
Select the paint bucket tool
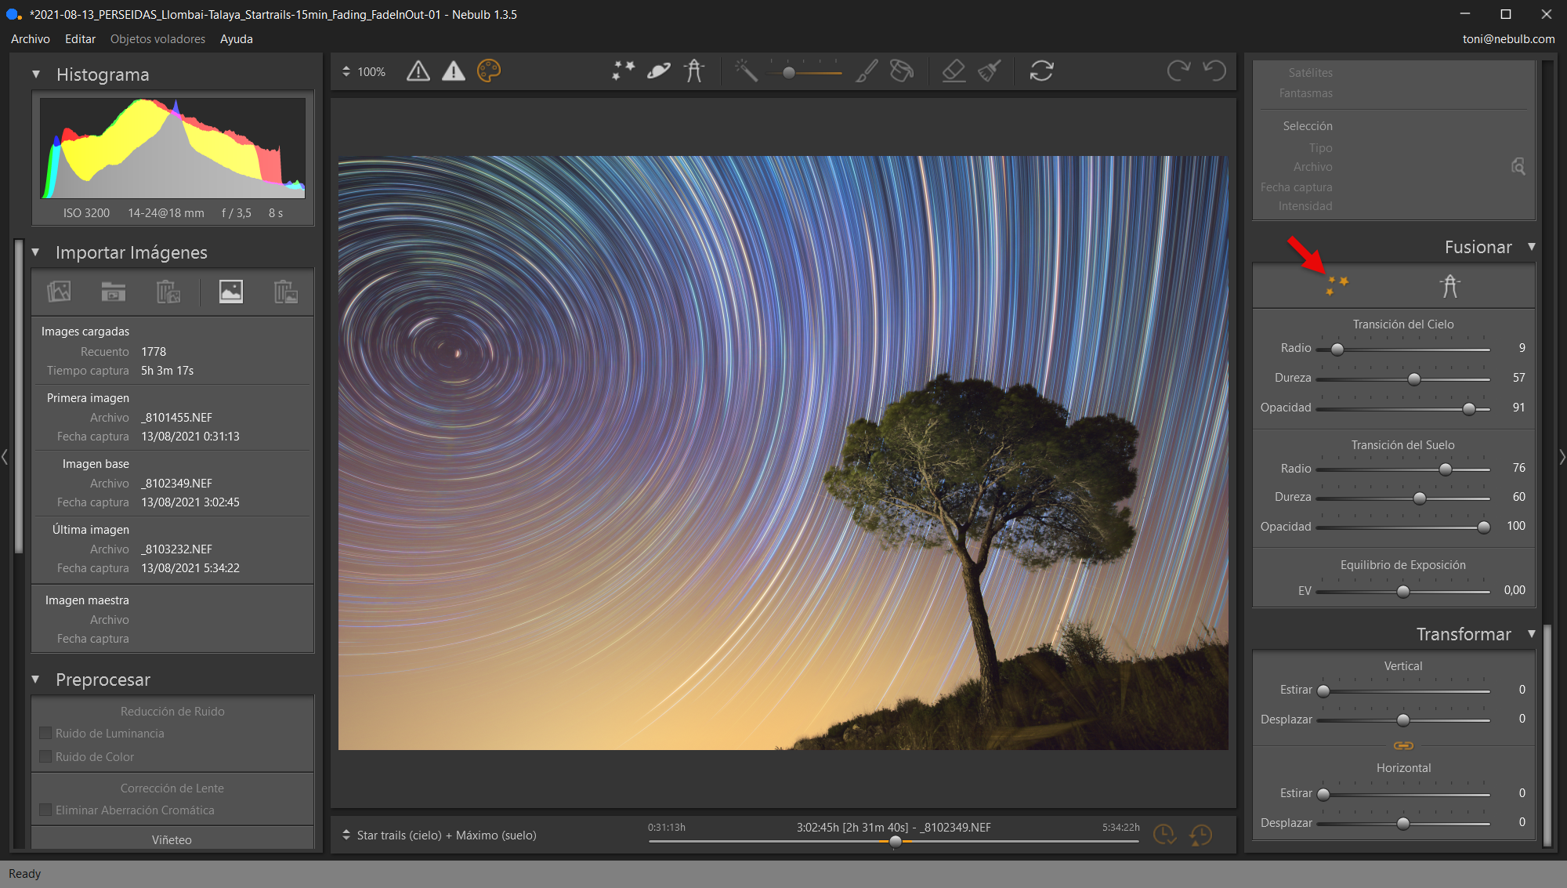coord(902,71)
